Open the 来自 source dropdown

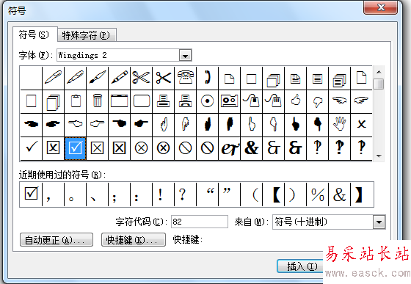[379, 222]
